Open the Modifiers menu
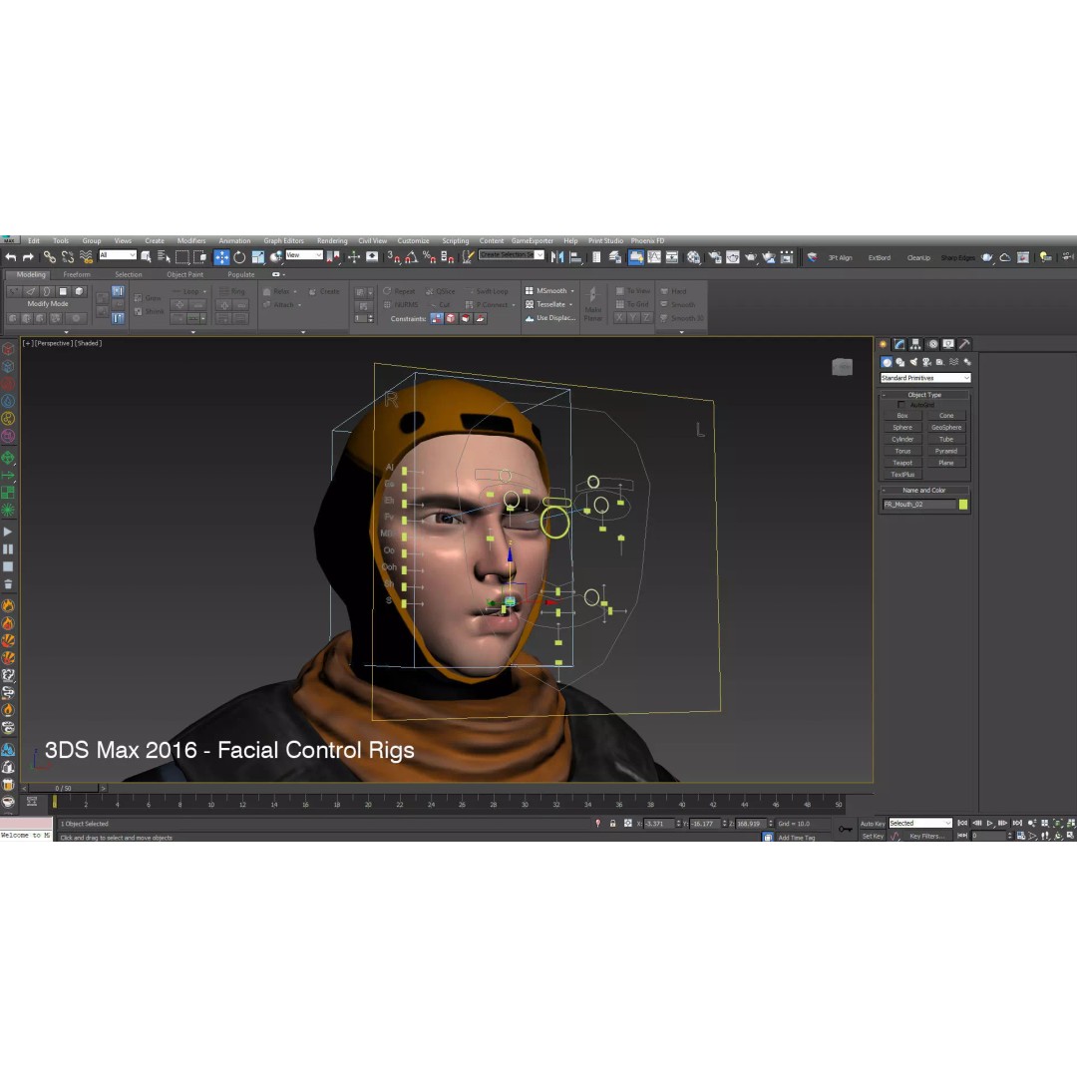 pyautogui.click(x=191, y=240)
